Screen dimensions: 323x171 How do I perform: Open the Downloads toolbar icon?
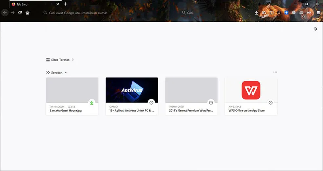tap(257, 13)
